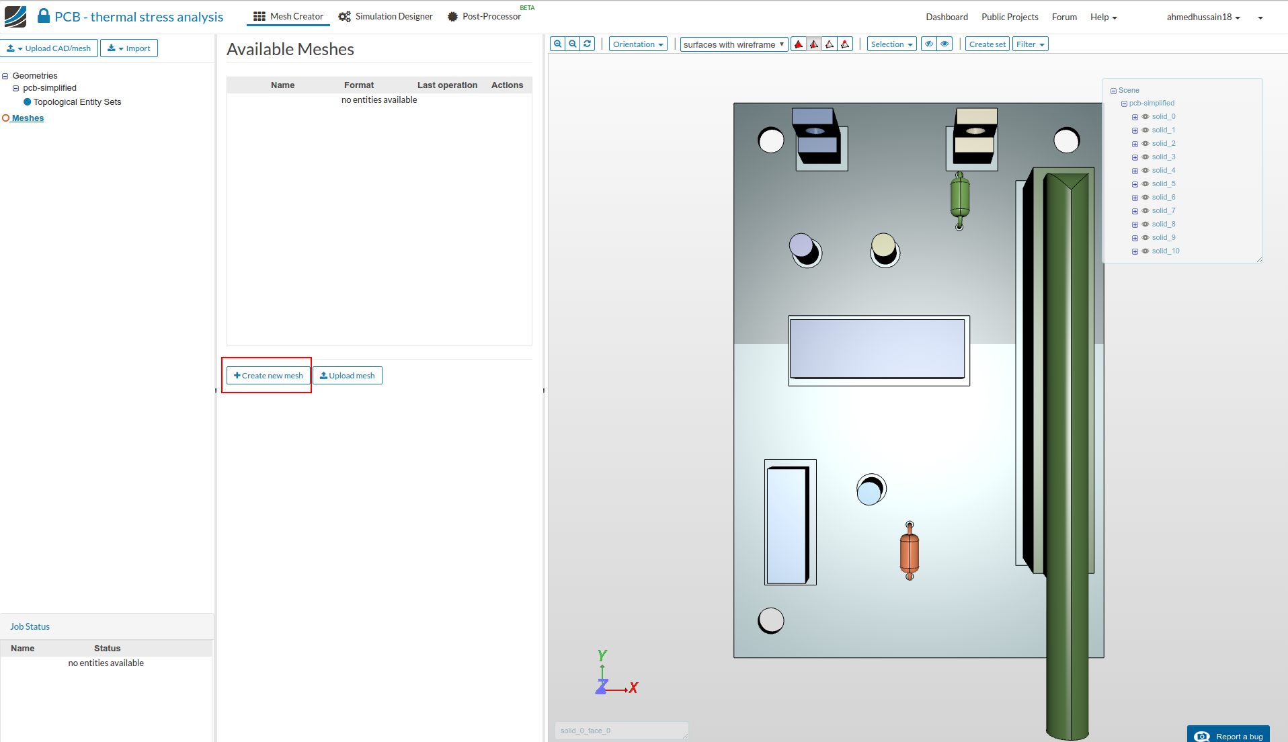Hide solid_6 with its eye icon
Image resolution: width=1288 pixels, height=742 pixels.
1145,198
